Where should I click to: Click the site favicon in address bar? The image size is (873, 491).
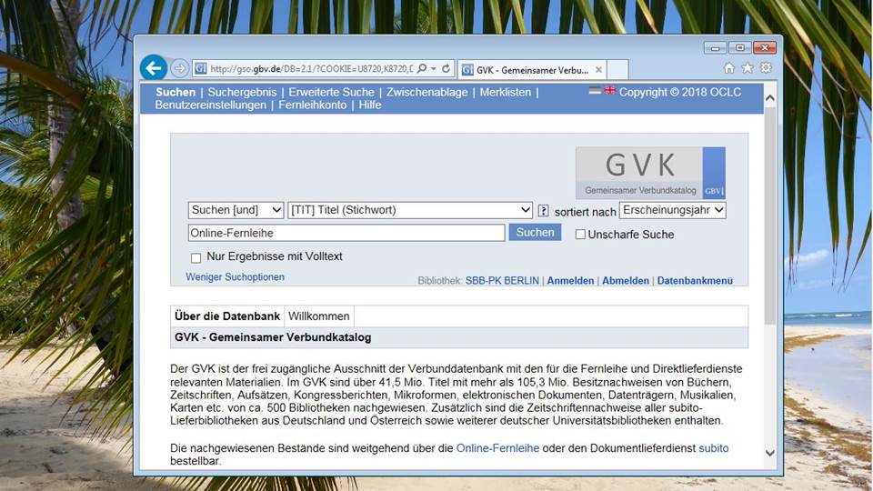tap(200, 68)
